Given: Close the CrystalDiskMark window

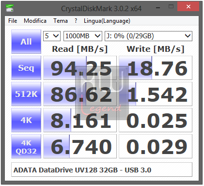Looking at the screenshot, I should tap(188, 7).
